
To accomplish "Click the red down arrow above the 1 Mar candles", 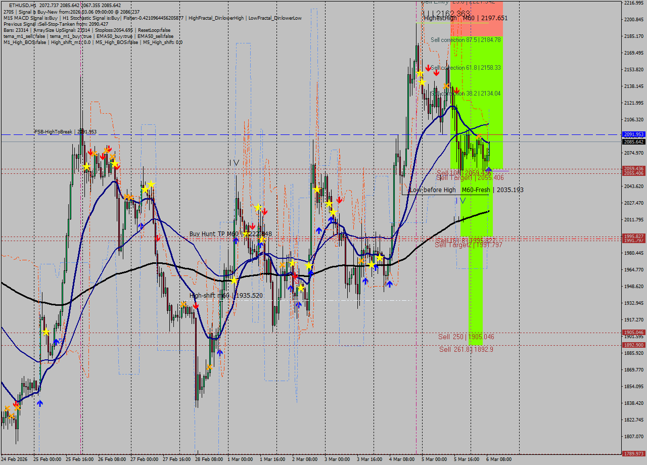I will 265,211.
